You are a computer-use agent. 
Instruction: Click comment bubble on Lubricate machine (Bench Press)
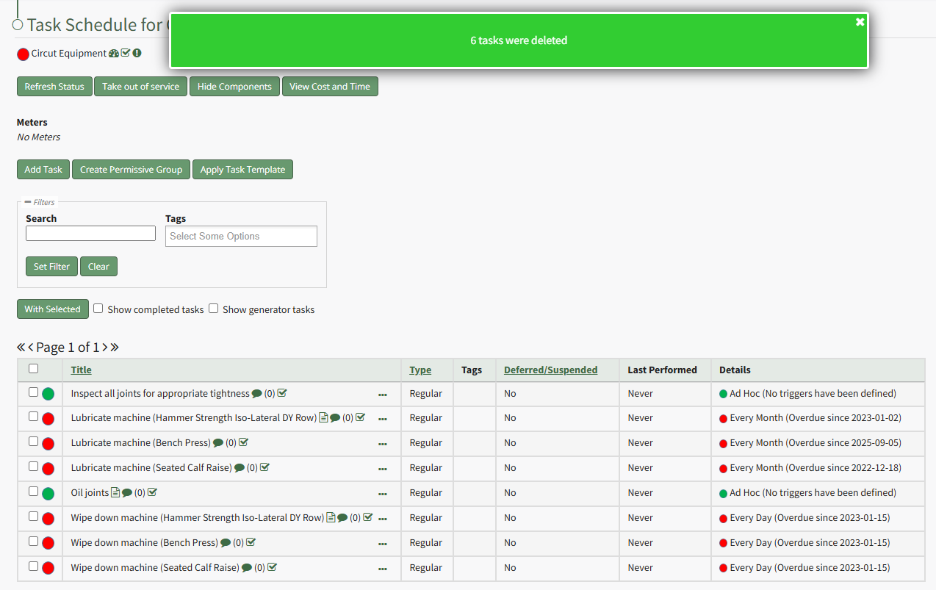tap(218, 443)
